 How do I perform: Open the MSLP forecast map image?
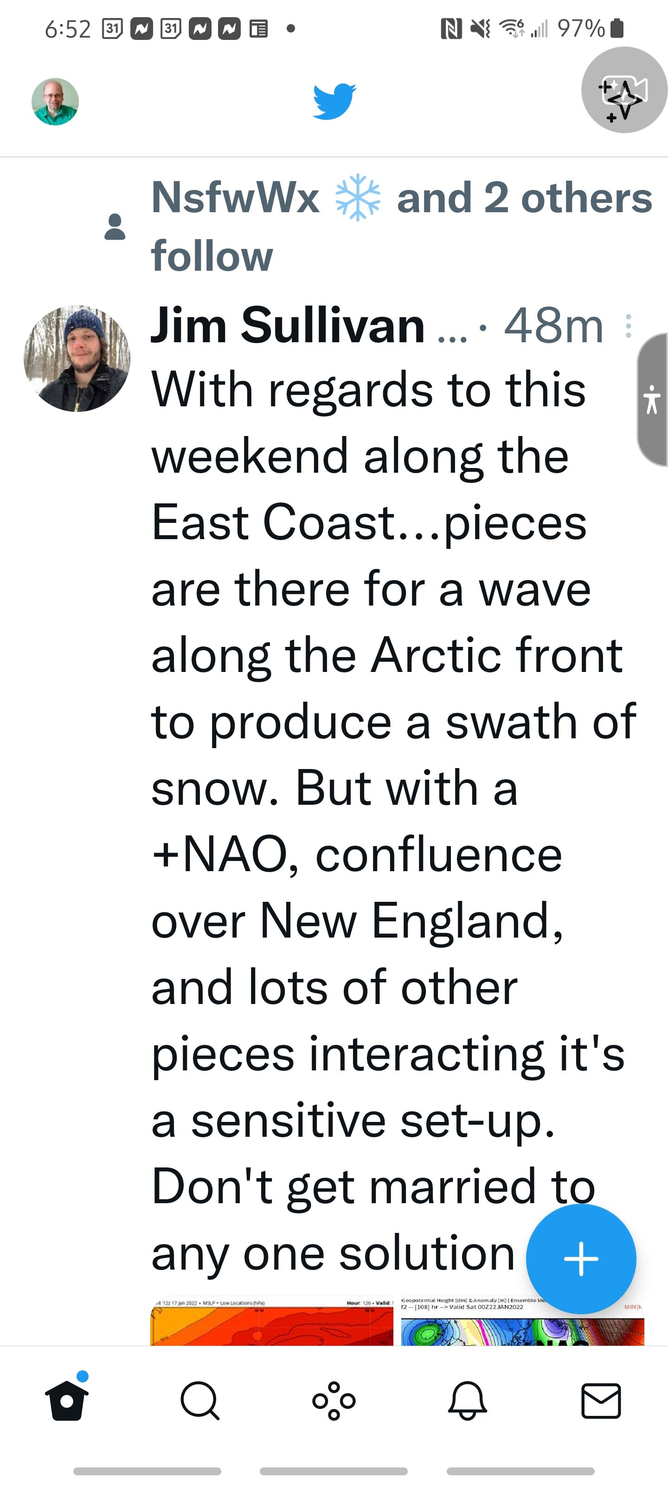271,1322
